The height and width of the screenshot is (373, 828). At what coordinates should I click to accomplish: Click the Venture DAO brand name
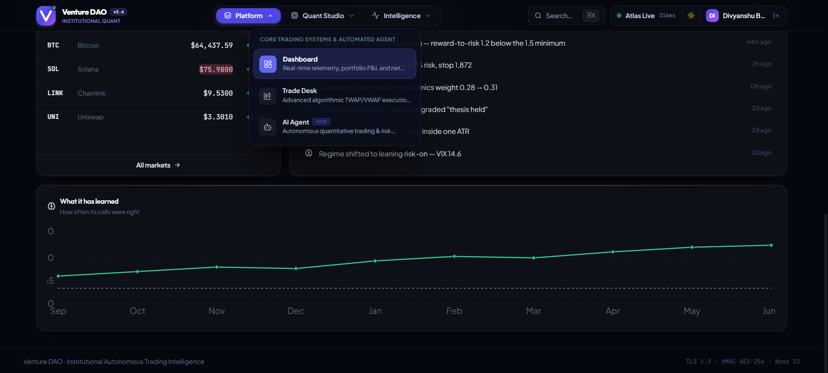coord(84,12)
